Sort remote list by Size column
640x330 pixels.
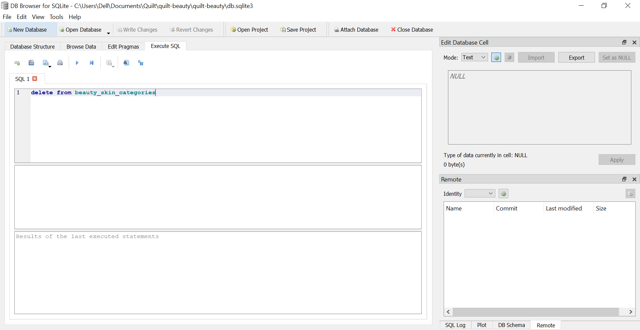614,208
